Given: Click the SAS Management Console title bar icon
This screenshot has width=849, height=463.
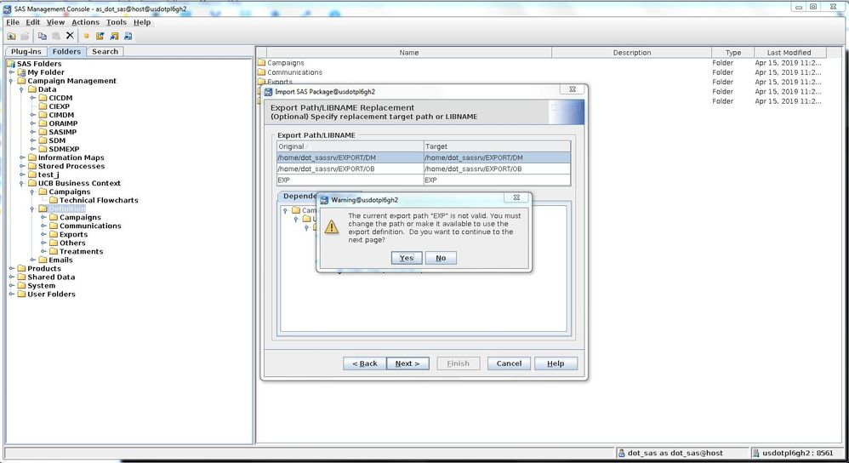Looking at the screenshot, I should 8,9.
